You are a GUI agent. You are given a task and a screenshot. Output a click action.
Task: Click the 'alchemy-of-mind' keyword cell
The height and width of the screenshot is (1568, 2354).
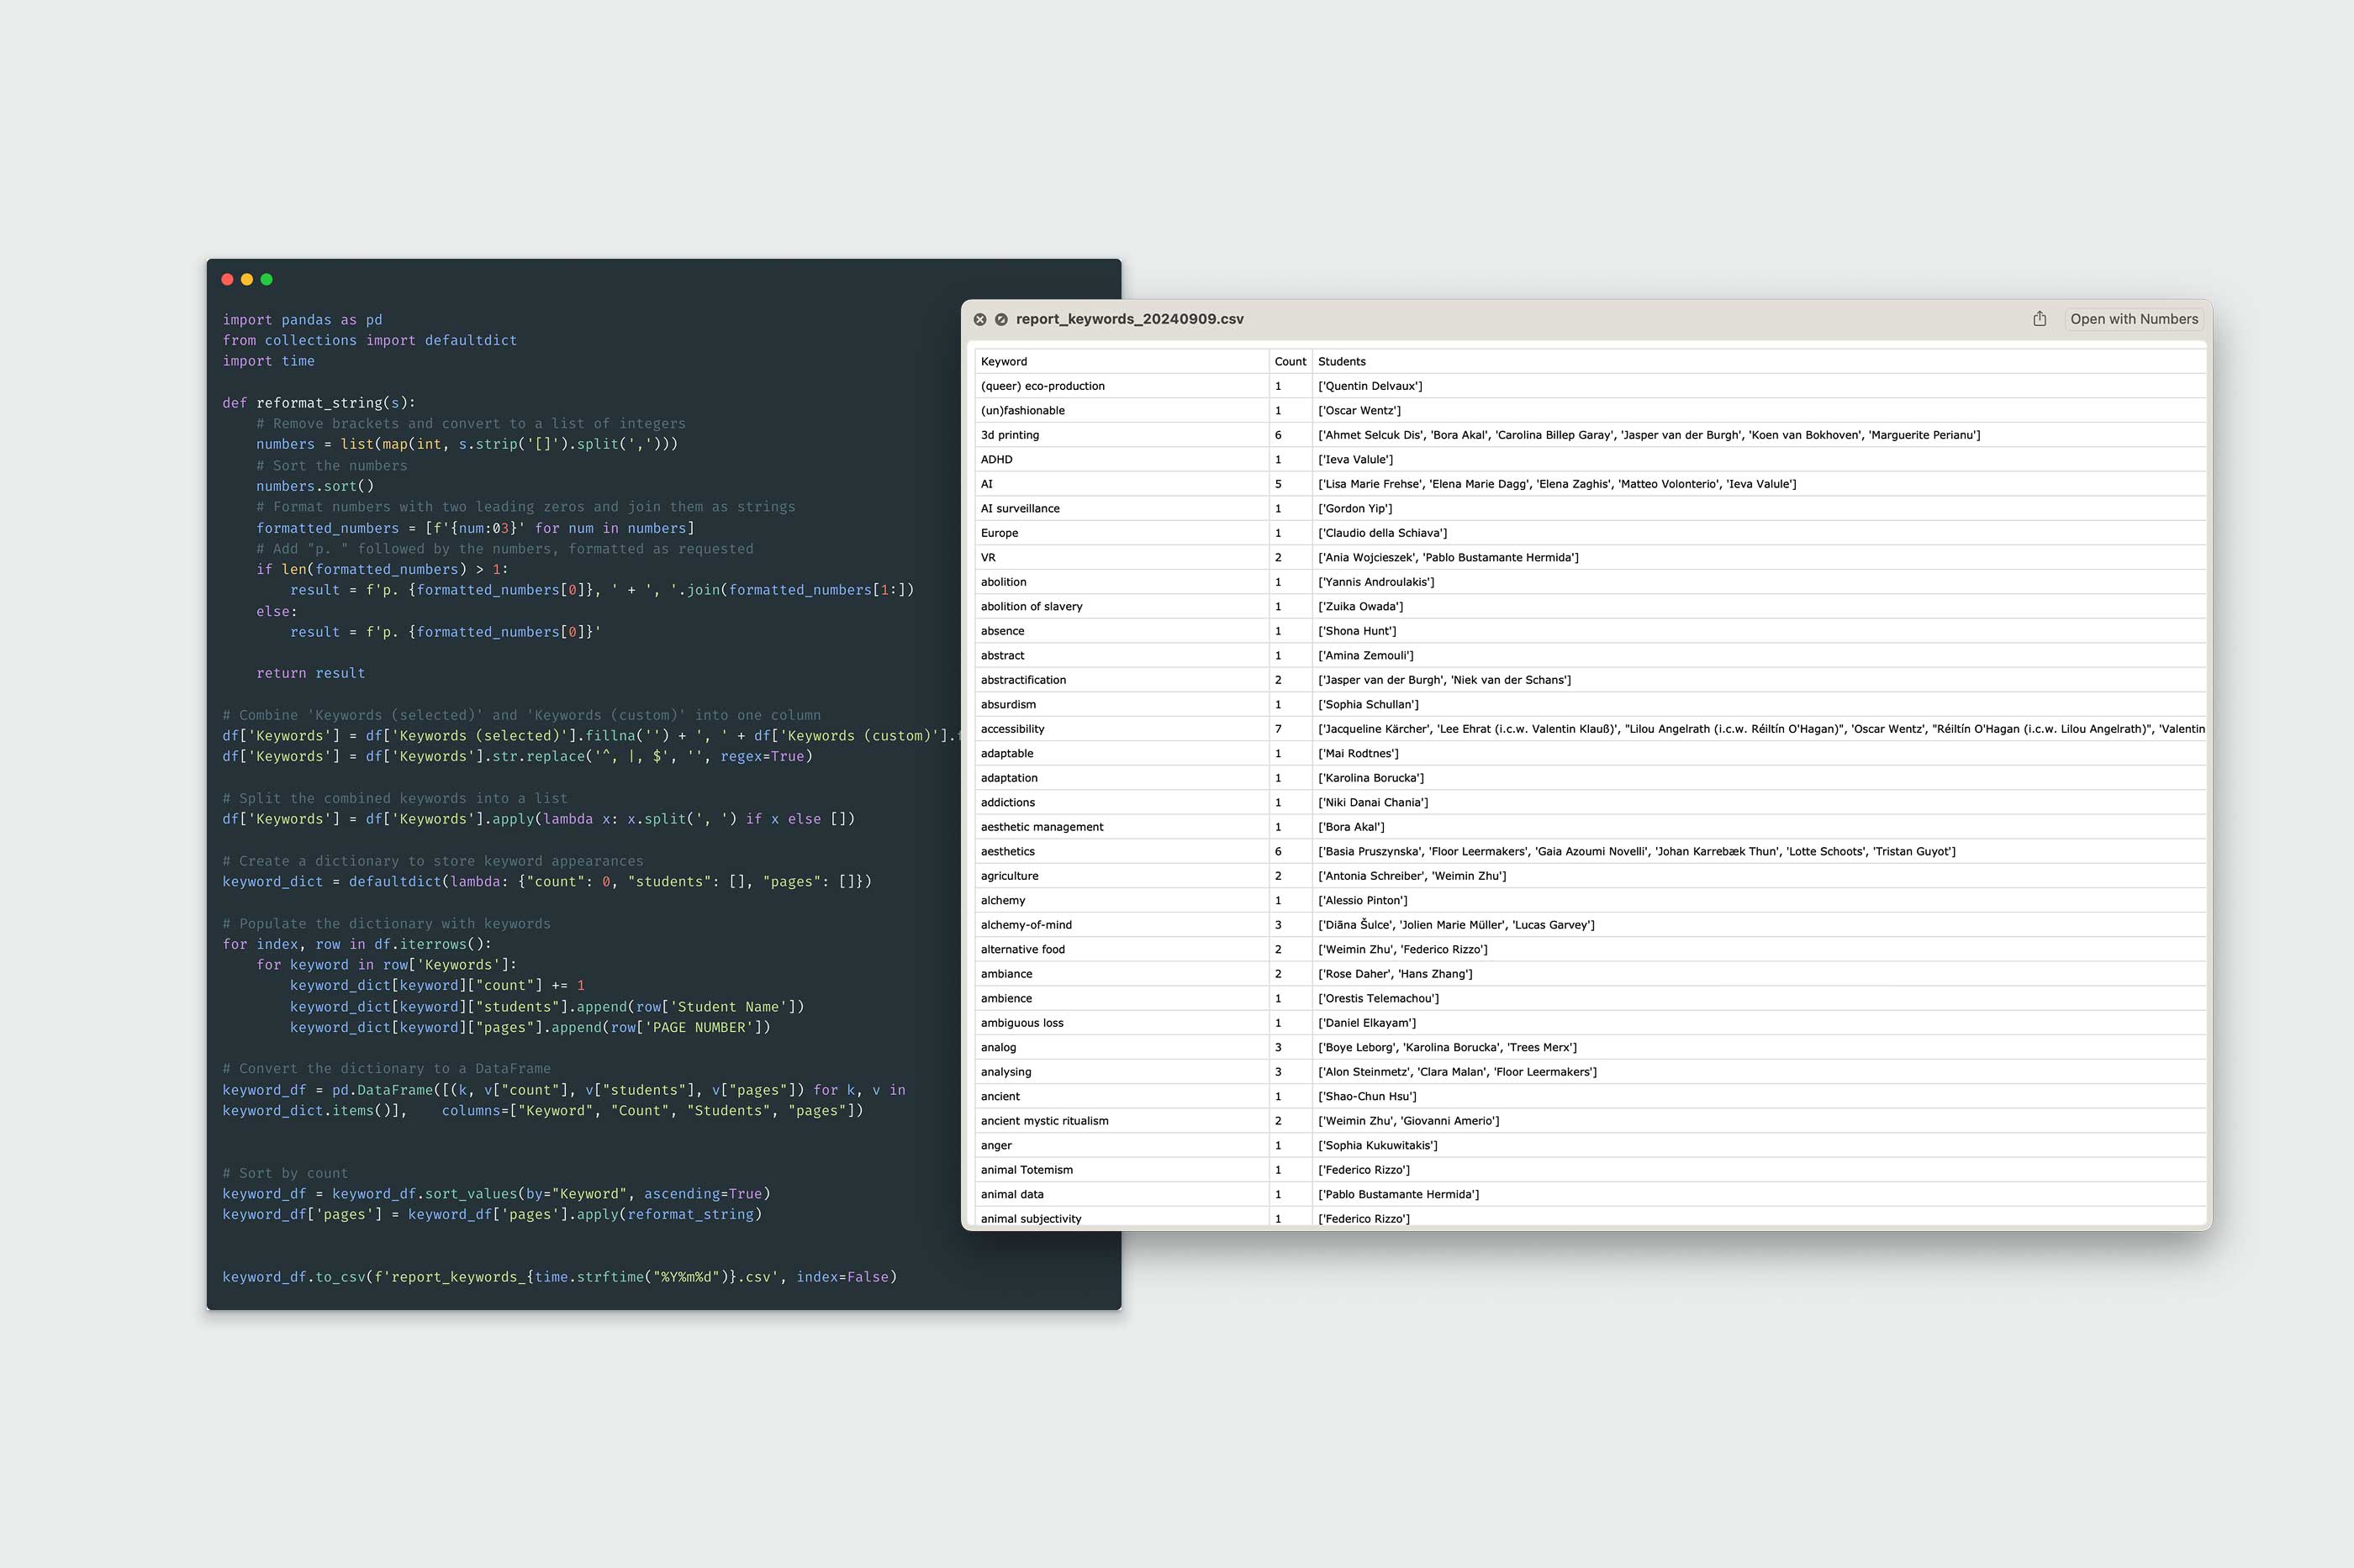[1026, 925]
